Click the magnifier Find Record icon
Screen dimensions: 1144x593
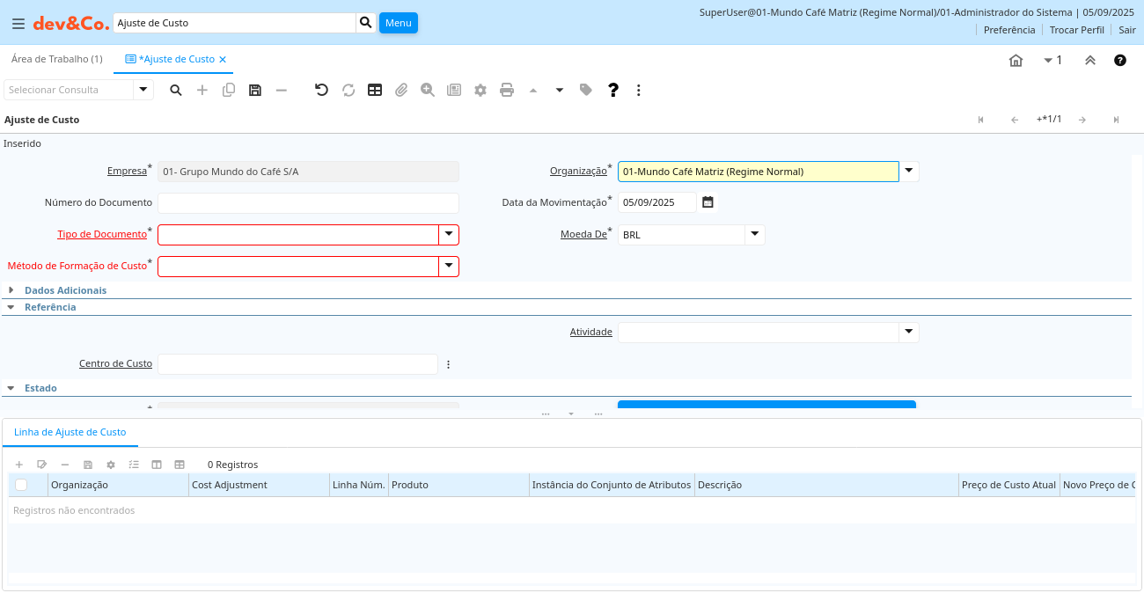[176, 90]
